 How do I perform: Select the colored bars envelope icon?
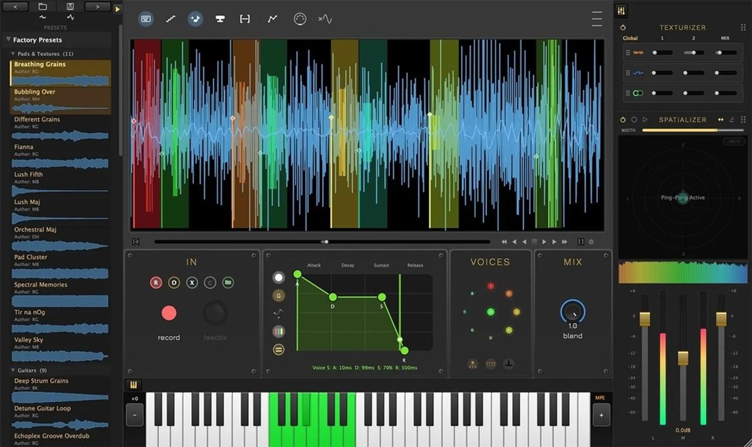click(278, 331)
